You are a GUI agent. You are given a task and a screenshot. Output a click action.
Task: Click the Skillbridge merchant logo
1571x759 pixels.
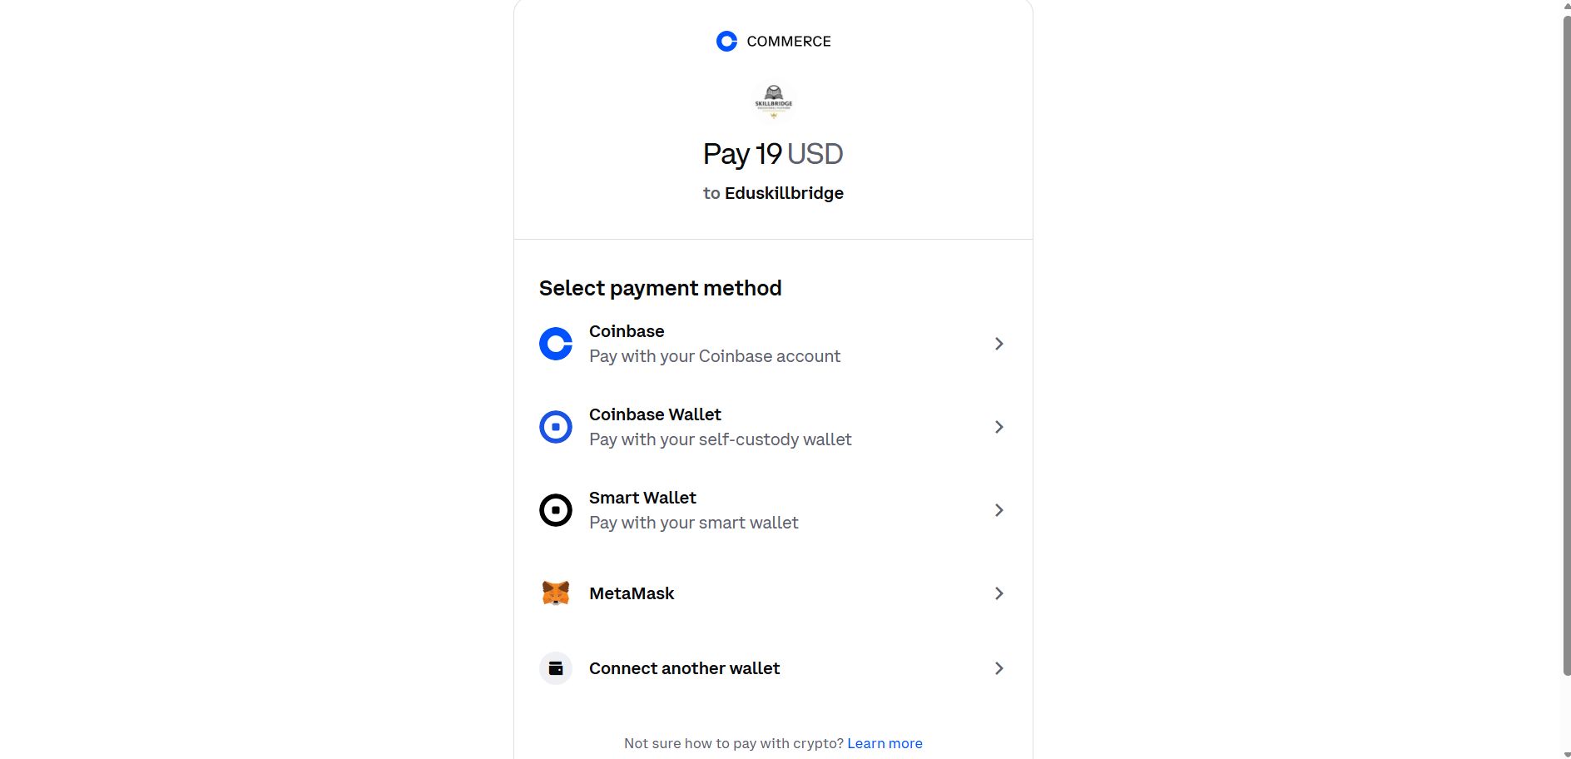click(774, 102)
